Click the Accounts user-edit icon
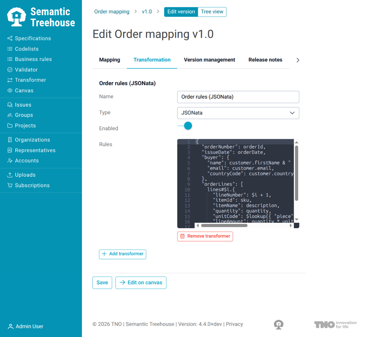This screenshot has width=367, height=337. click(x=10, y=161)
